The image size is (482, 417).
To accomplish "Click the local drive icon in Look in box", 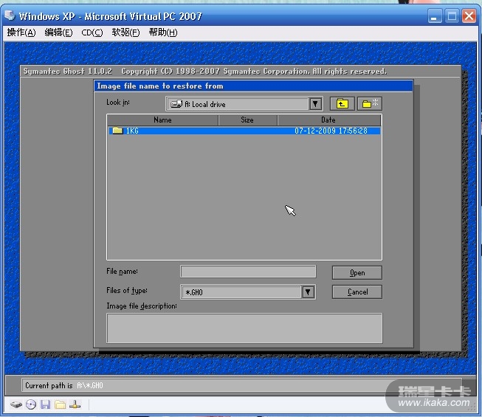I will 176,104.
